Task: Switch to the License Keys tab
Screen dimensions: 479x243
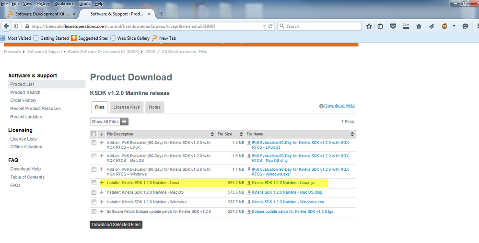Action: click(x=127, y=107)
